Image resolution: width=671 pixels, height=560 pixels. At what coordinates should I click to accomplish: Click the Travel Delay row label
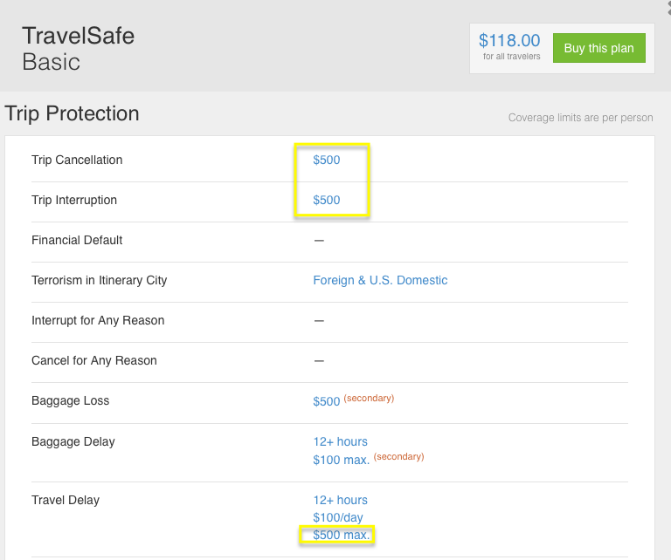[66, 500]
